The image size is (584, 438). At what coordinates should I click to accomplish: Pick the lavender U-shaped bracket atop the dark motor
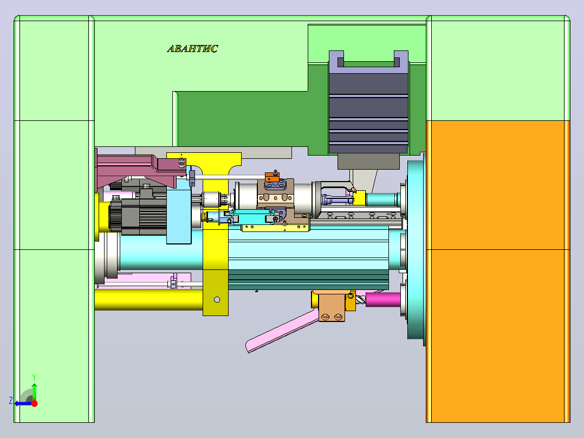click(x=368, y=62)
